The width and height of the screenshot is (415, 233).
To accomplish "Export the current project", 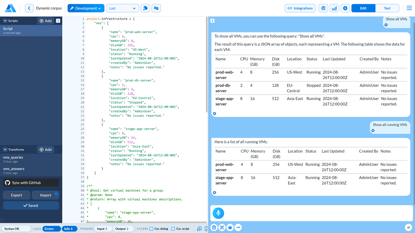I will click(x=16, y=195).
